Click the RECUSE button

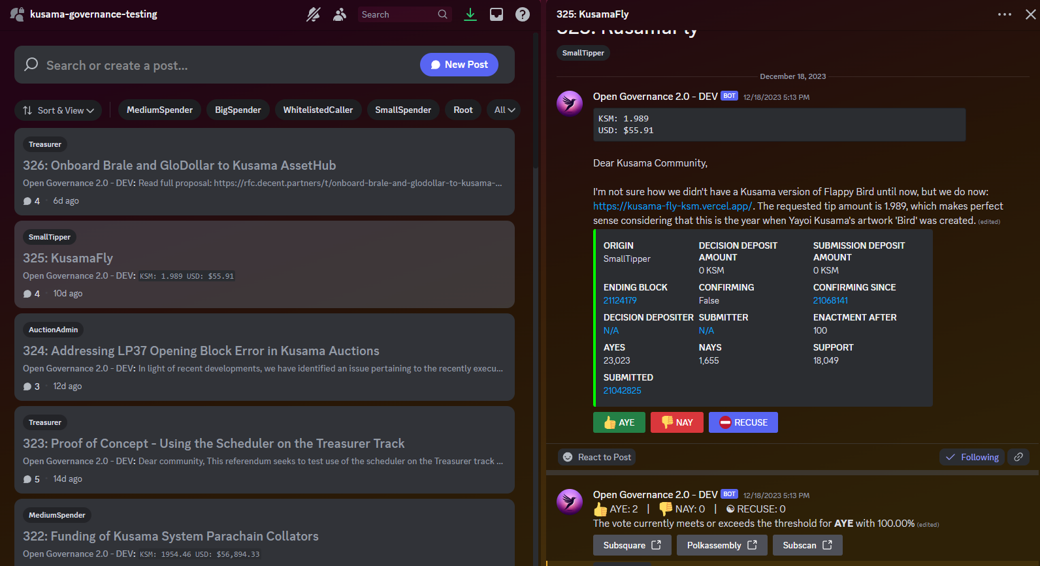(x=743, y=422)
